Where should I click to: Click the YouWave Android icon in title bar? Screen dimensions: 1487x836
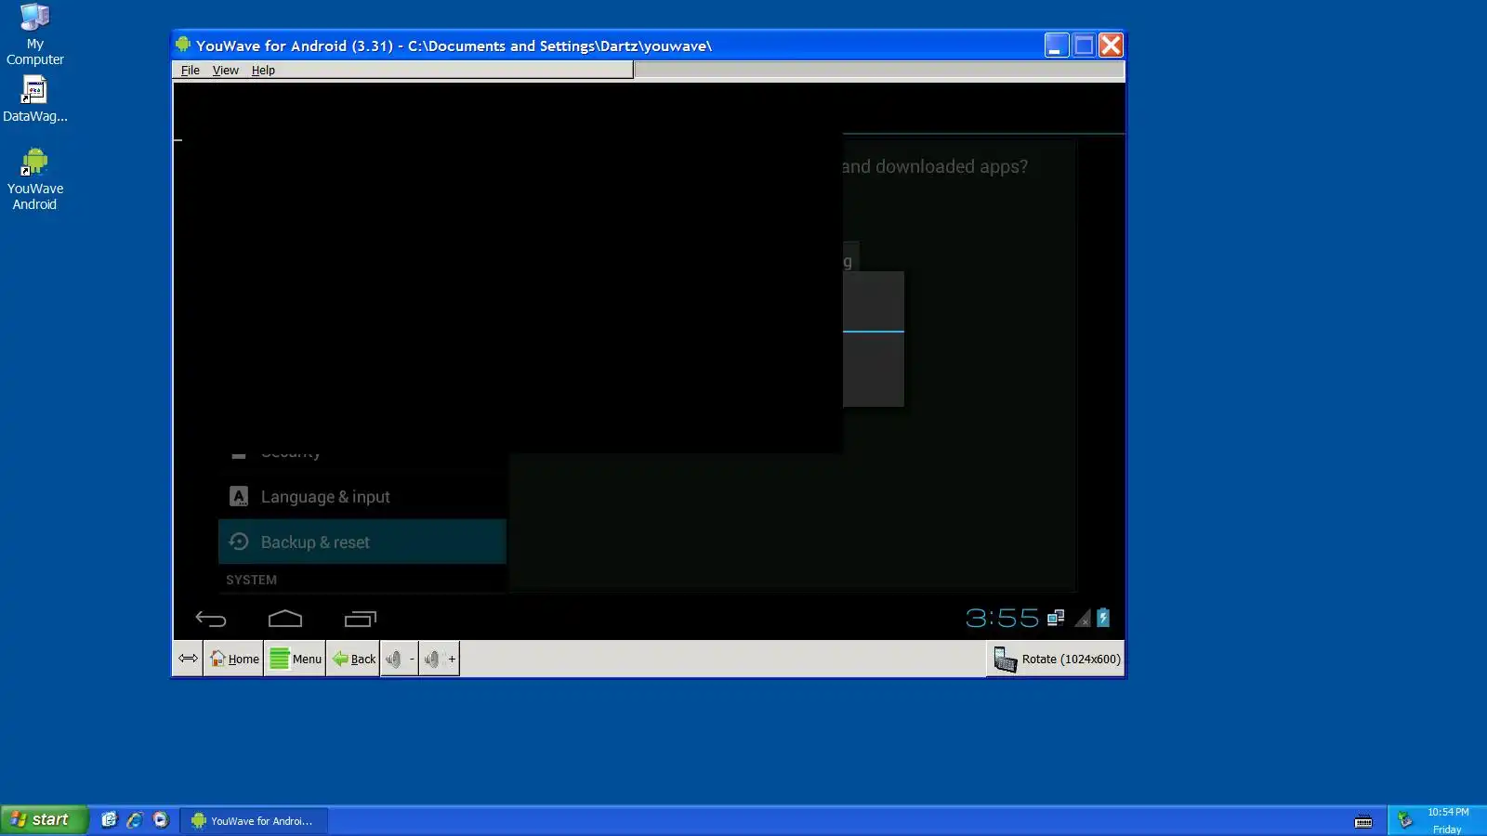coord(183,45)
